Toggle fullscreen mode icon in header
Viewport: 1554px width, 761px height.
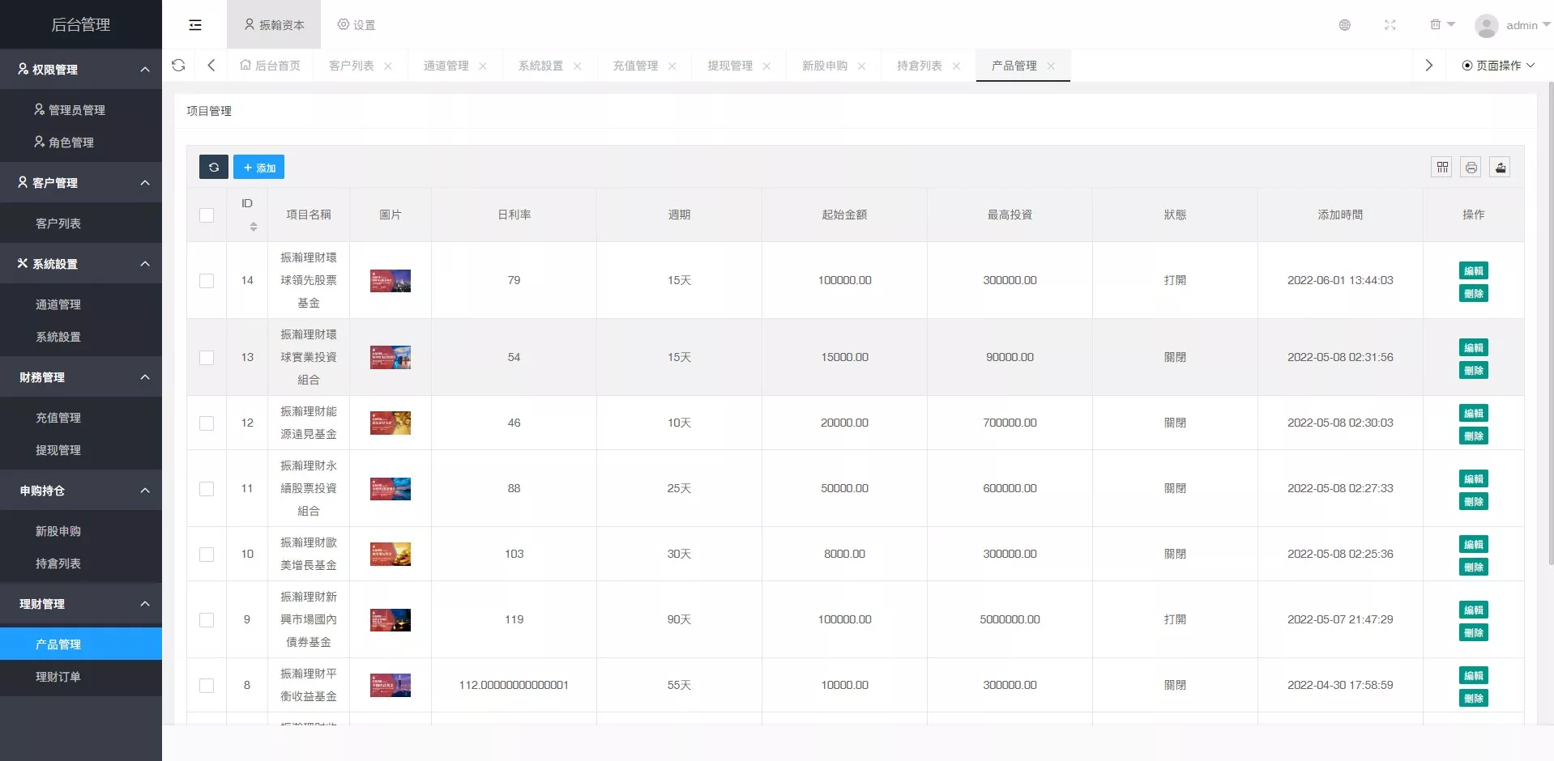tap(1390, 25)
